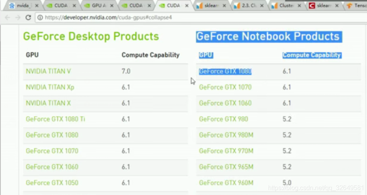Close the nvida_ tab
The image size is (367, 195).
click(37, 6)
